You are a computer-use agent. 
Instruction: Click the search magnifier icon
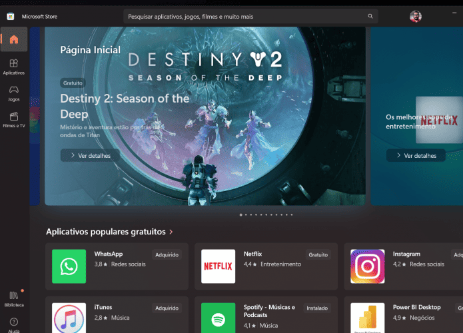point(370,16)
